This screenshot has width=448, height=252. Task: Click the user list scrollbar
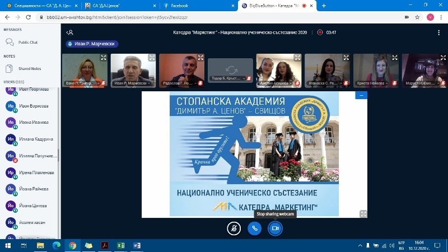(x=59, y=155)
